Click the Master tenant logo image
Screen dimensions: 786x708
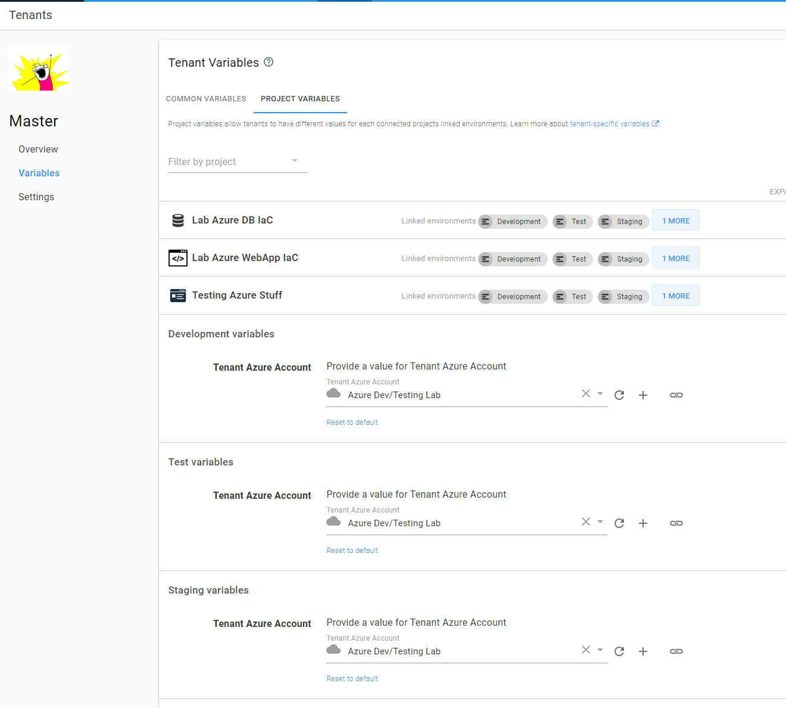pos(39,69)
